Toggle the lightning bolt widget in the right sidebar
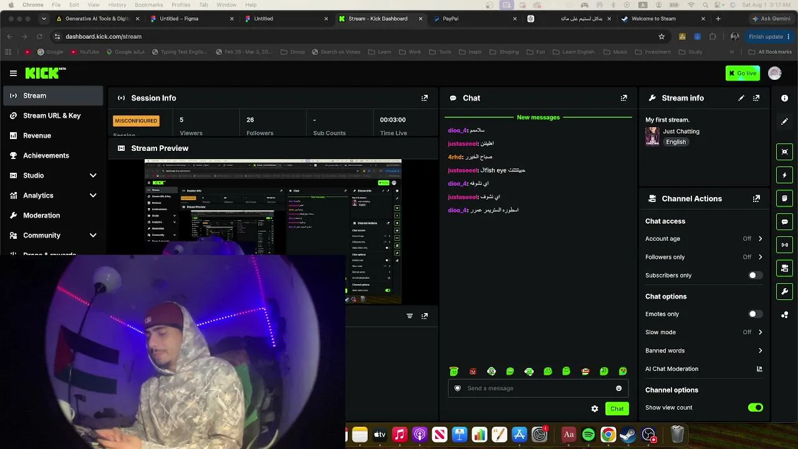The width and height of the screenshot is (798, 449). [x=784, y=175]
